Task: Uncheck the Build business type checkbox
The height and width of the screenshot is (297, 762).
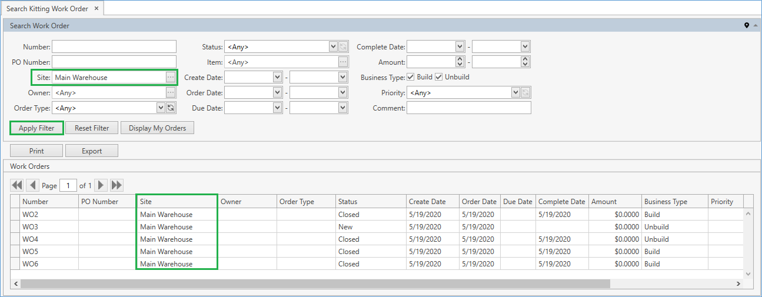Action: coord(411,77)
